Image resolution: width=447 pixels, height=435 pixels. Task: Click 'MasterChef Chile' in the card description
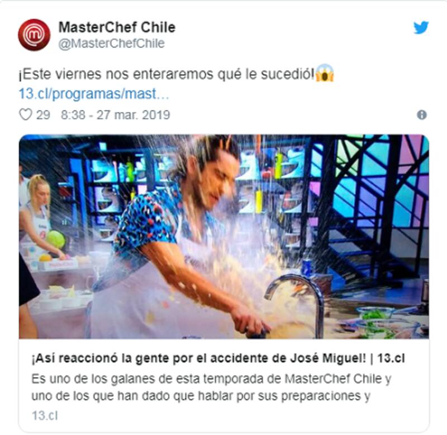point(333,379)
